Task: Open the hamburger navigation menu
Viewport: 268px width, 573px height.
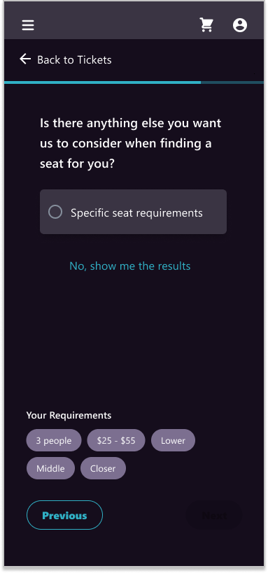Action: pyautogui.click(x=28, y=25)
